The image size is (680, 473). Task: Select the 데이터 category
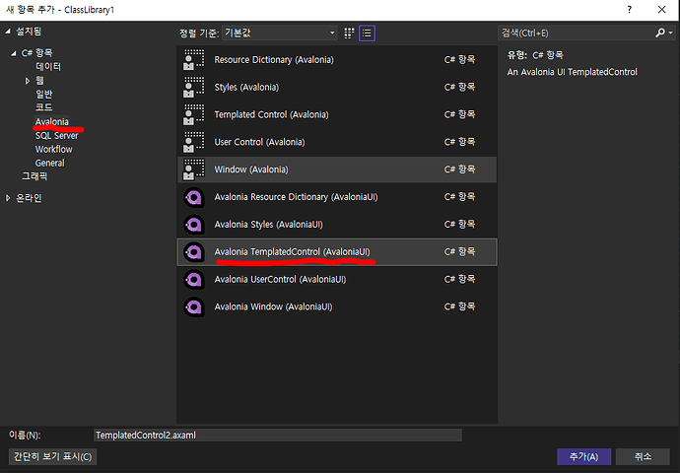48,67
